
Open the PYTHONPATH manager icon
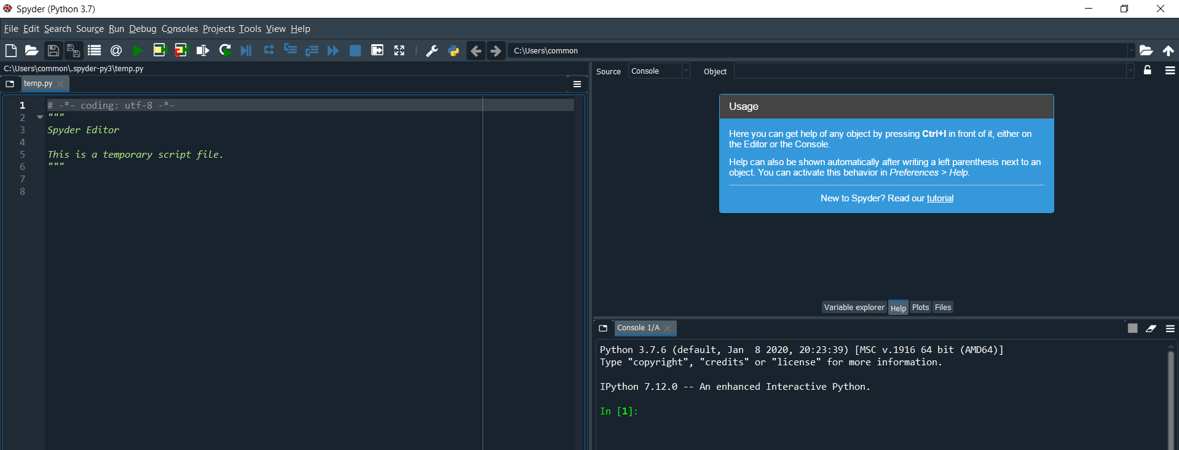click(x=454, y=51)
